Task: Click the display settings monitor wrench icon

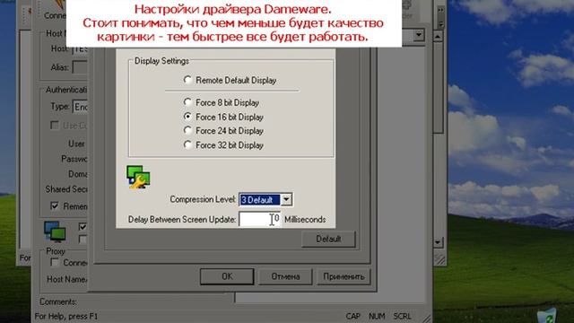Action: [x=138, y=177]
